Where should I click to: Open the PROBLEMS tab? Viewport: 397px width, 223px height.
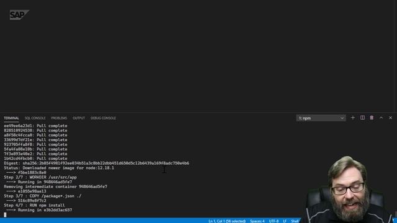coord(59,118)
